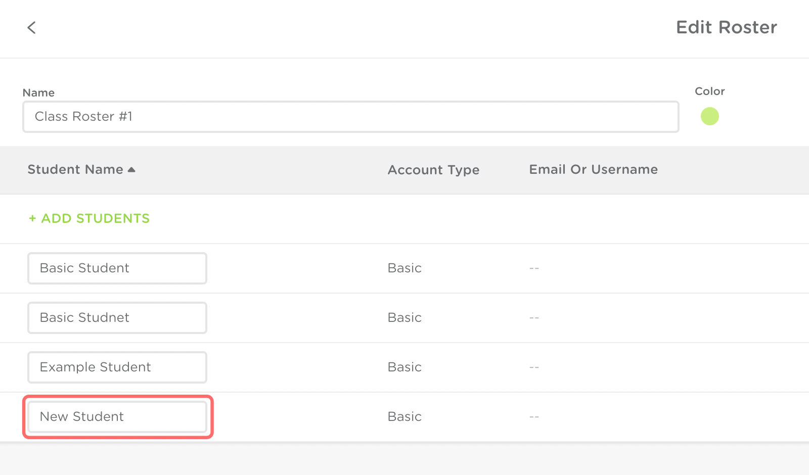Click the Color label above the swatch
Screen dimensions: 809x475
[709, 91]
